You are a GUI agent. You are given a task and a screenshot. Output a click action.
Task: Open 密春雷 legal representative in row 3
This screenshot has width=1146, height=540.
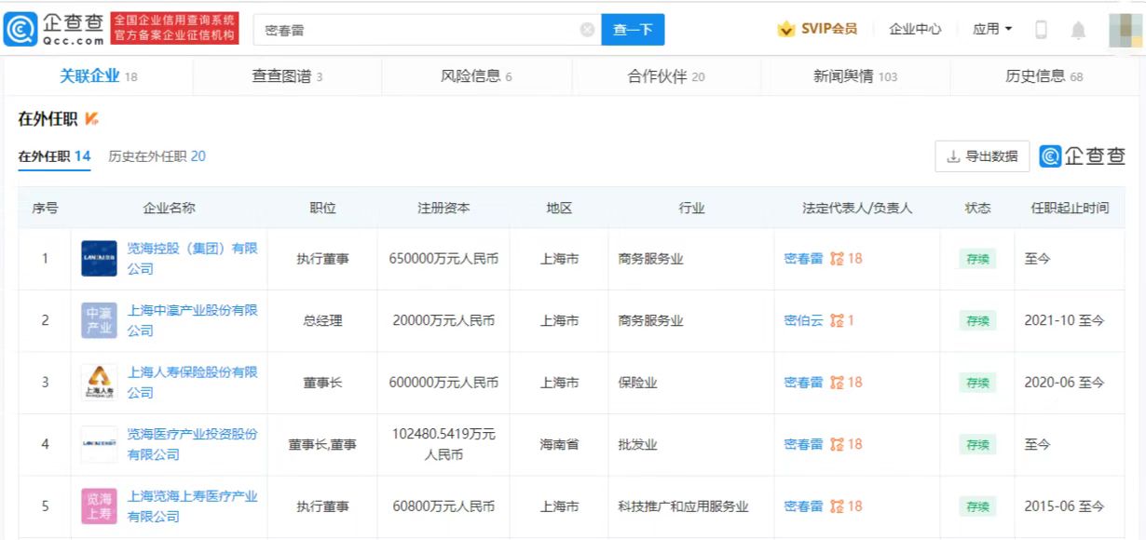[x=803, y=383]
